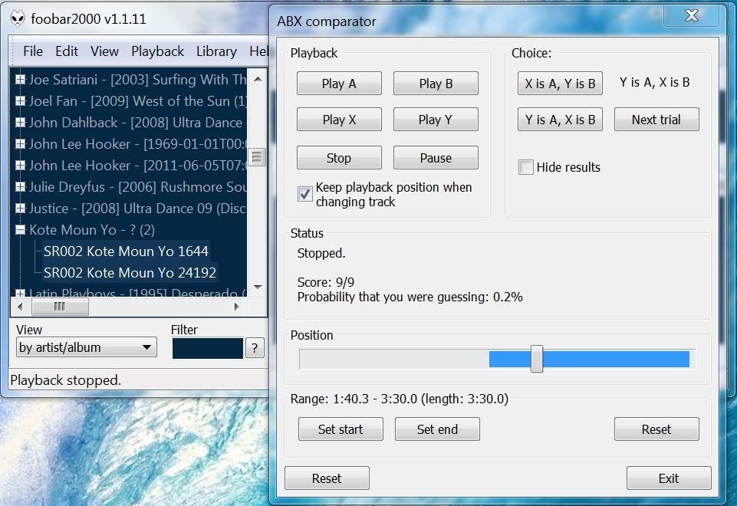
Task: Choose 'X is A, Y is B' button
Action: tap(560, 84)
